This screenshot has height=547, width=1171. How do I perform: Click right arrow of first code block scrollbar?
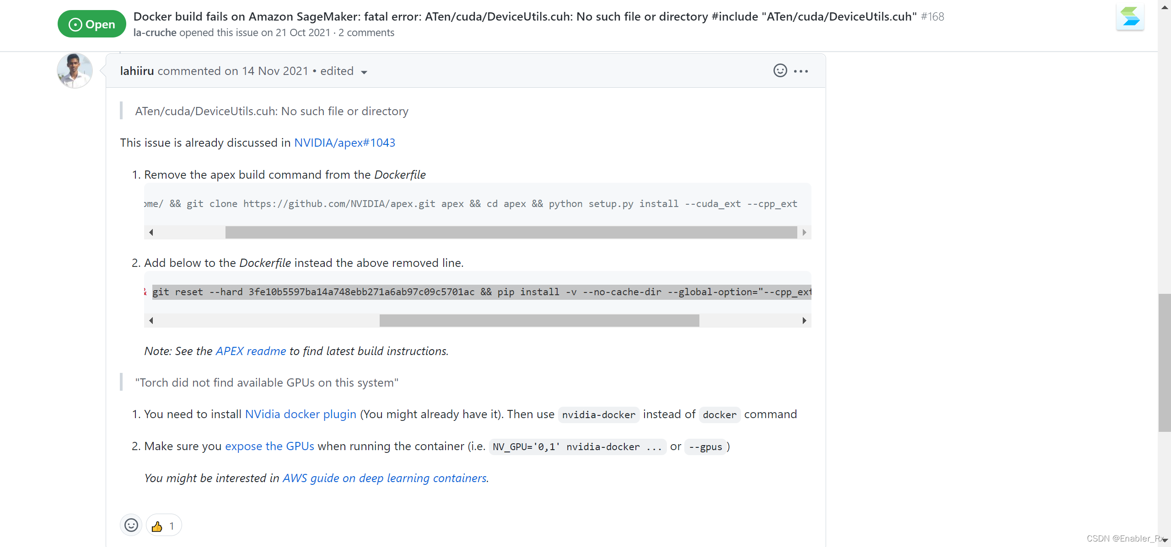click(804, 232)
